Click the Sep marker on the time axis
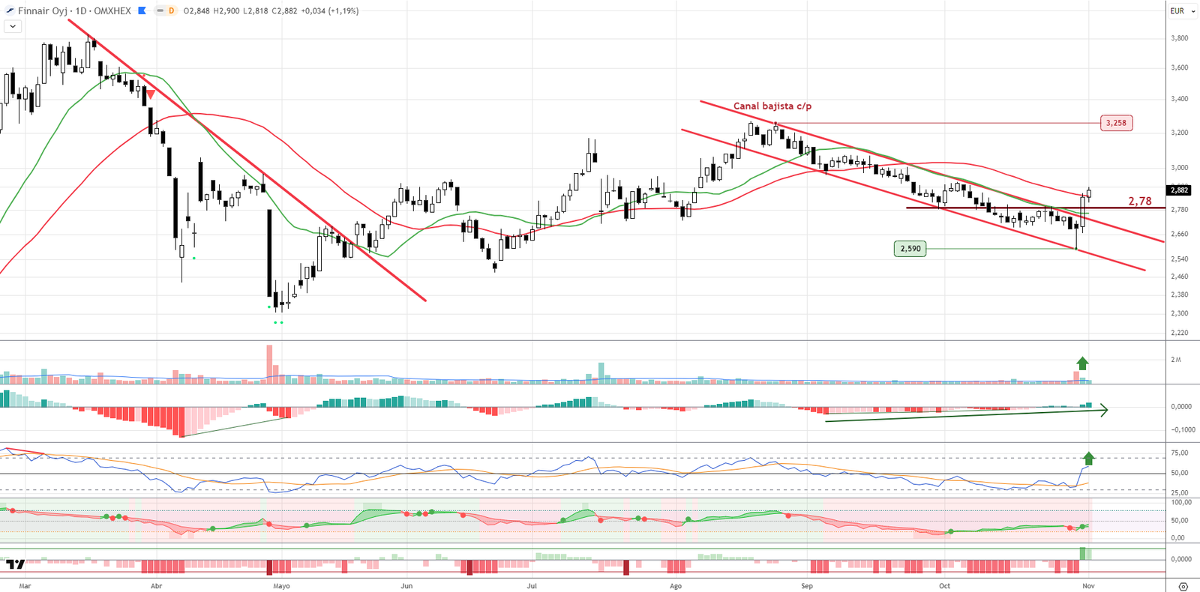This screenshot has width=1200, height=592. coord(806,586)
